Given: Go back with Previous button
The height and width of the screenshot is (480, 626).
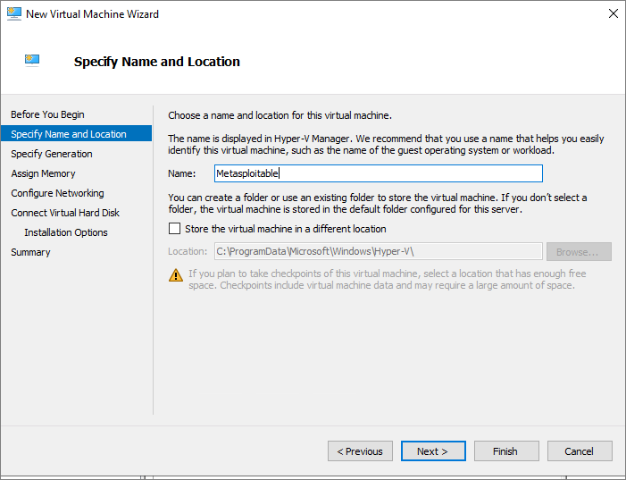Looking at the screenshot, I should (x=360, y=451).
